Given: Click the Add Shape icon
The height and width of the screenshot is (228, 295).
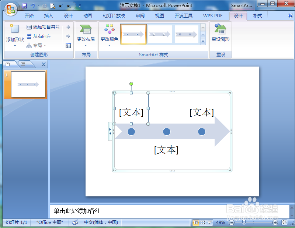Looking at the screenshot, I should pyautogui.click(x=15, y=29).
